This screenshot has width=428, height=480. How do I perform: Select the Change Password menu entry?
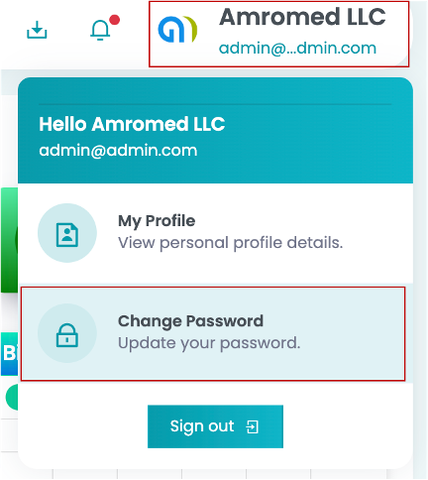pyautogui.click(x=213, y=334)
